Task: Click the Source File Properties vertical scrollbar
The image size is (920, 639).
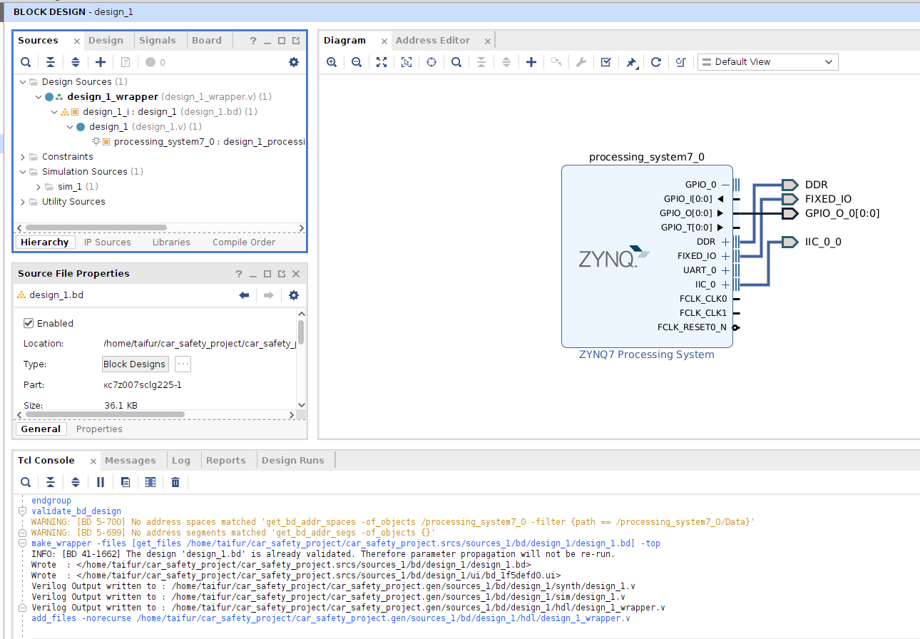Action: (x=301, y=332)
